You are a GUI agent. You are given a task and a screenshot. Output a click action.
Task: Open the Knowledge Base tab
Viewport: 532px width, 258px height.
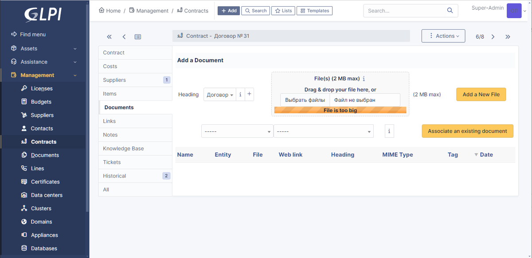click(x=135, y=149)
